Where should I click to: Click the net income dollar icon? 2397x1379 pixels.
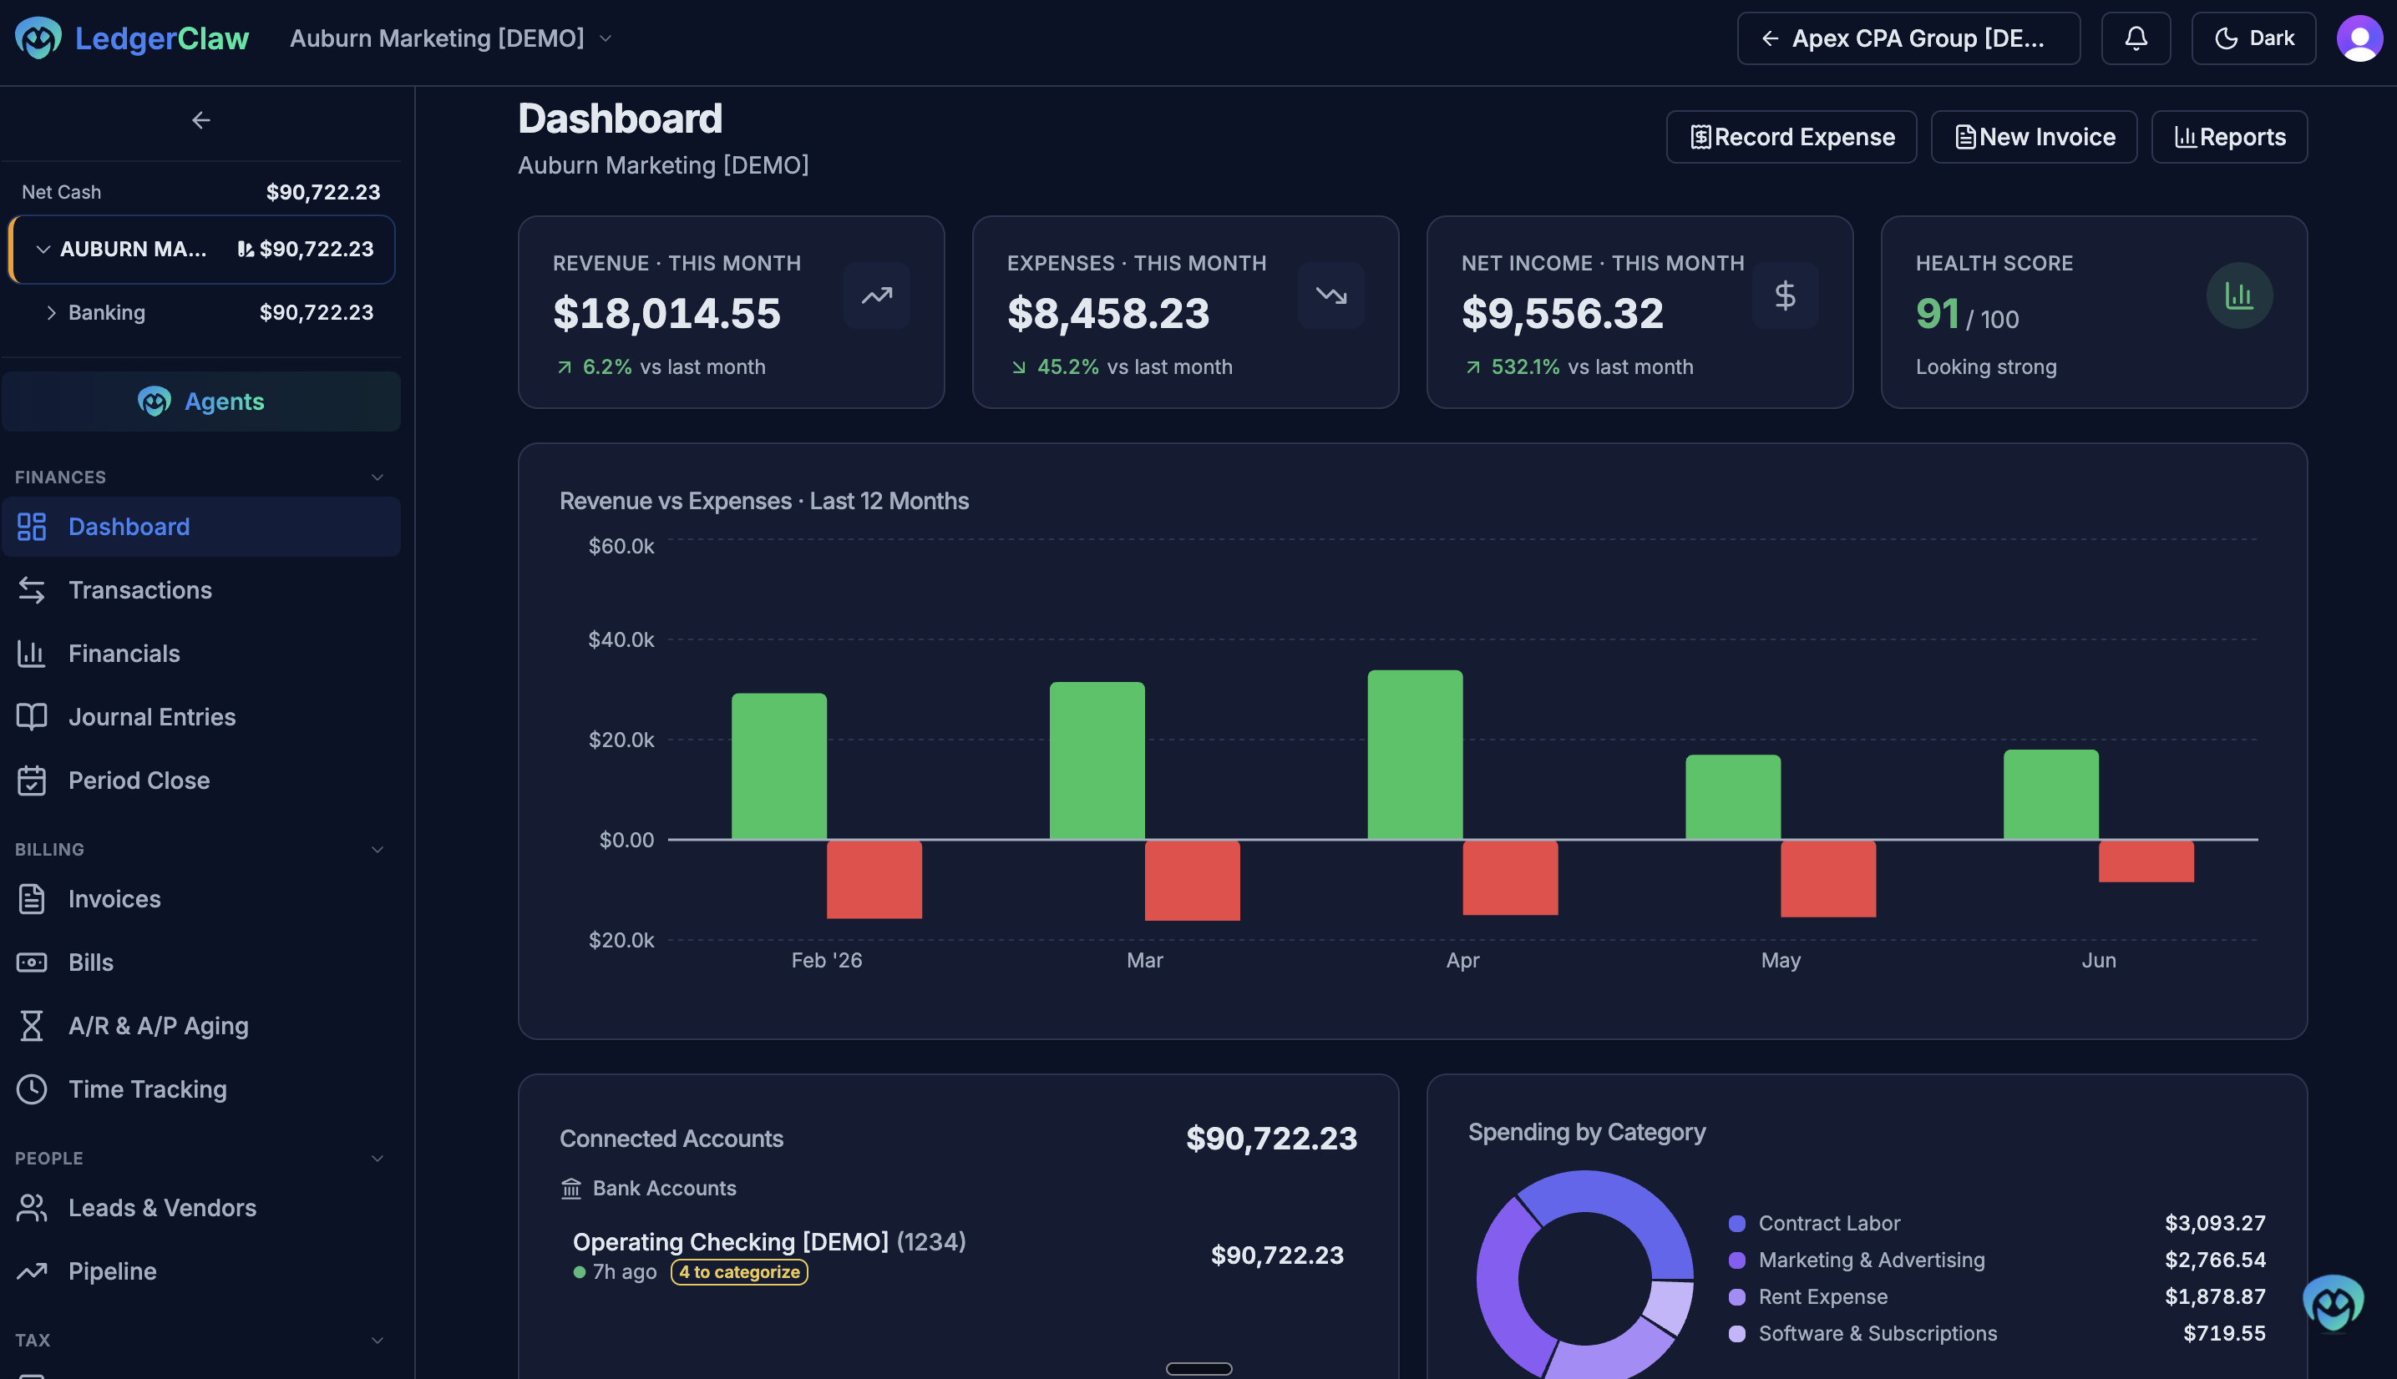click(x=1785, y=295)
